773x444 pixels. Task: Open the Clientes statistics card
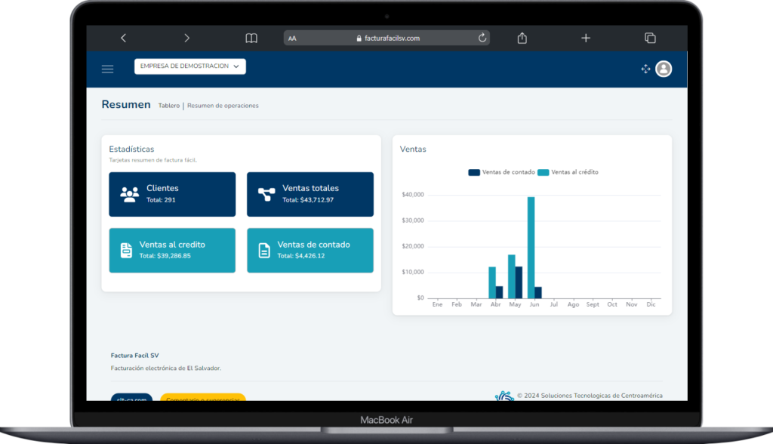[x=172, y=194]
